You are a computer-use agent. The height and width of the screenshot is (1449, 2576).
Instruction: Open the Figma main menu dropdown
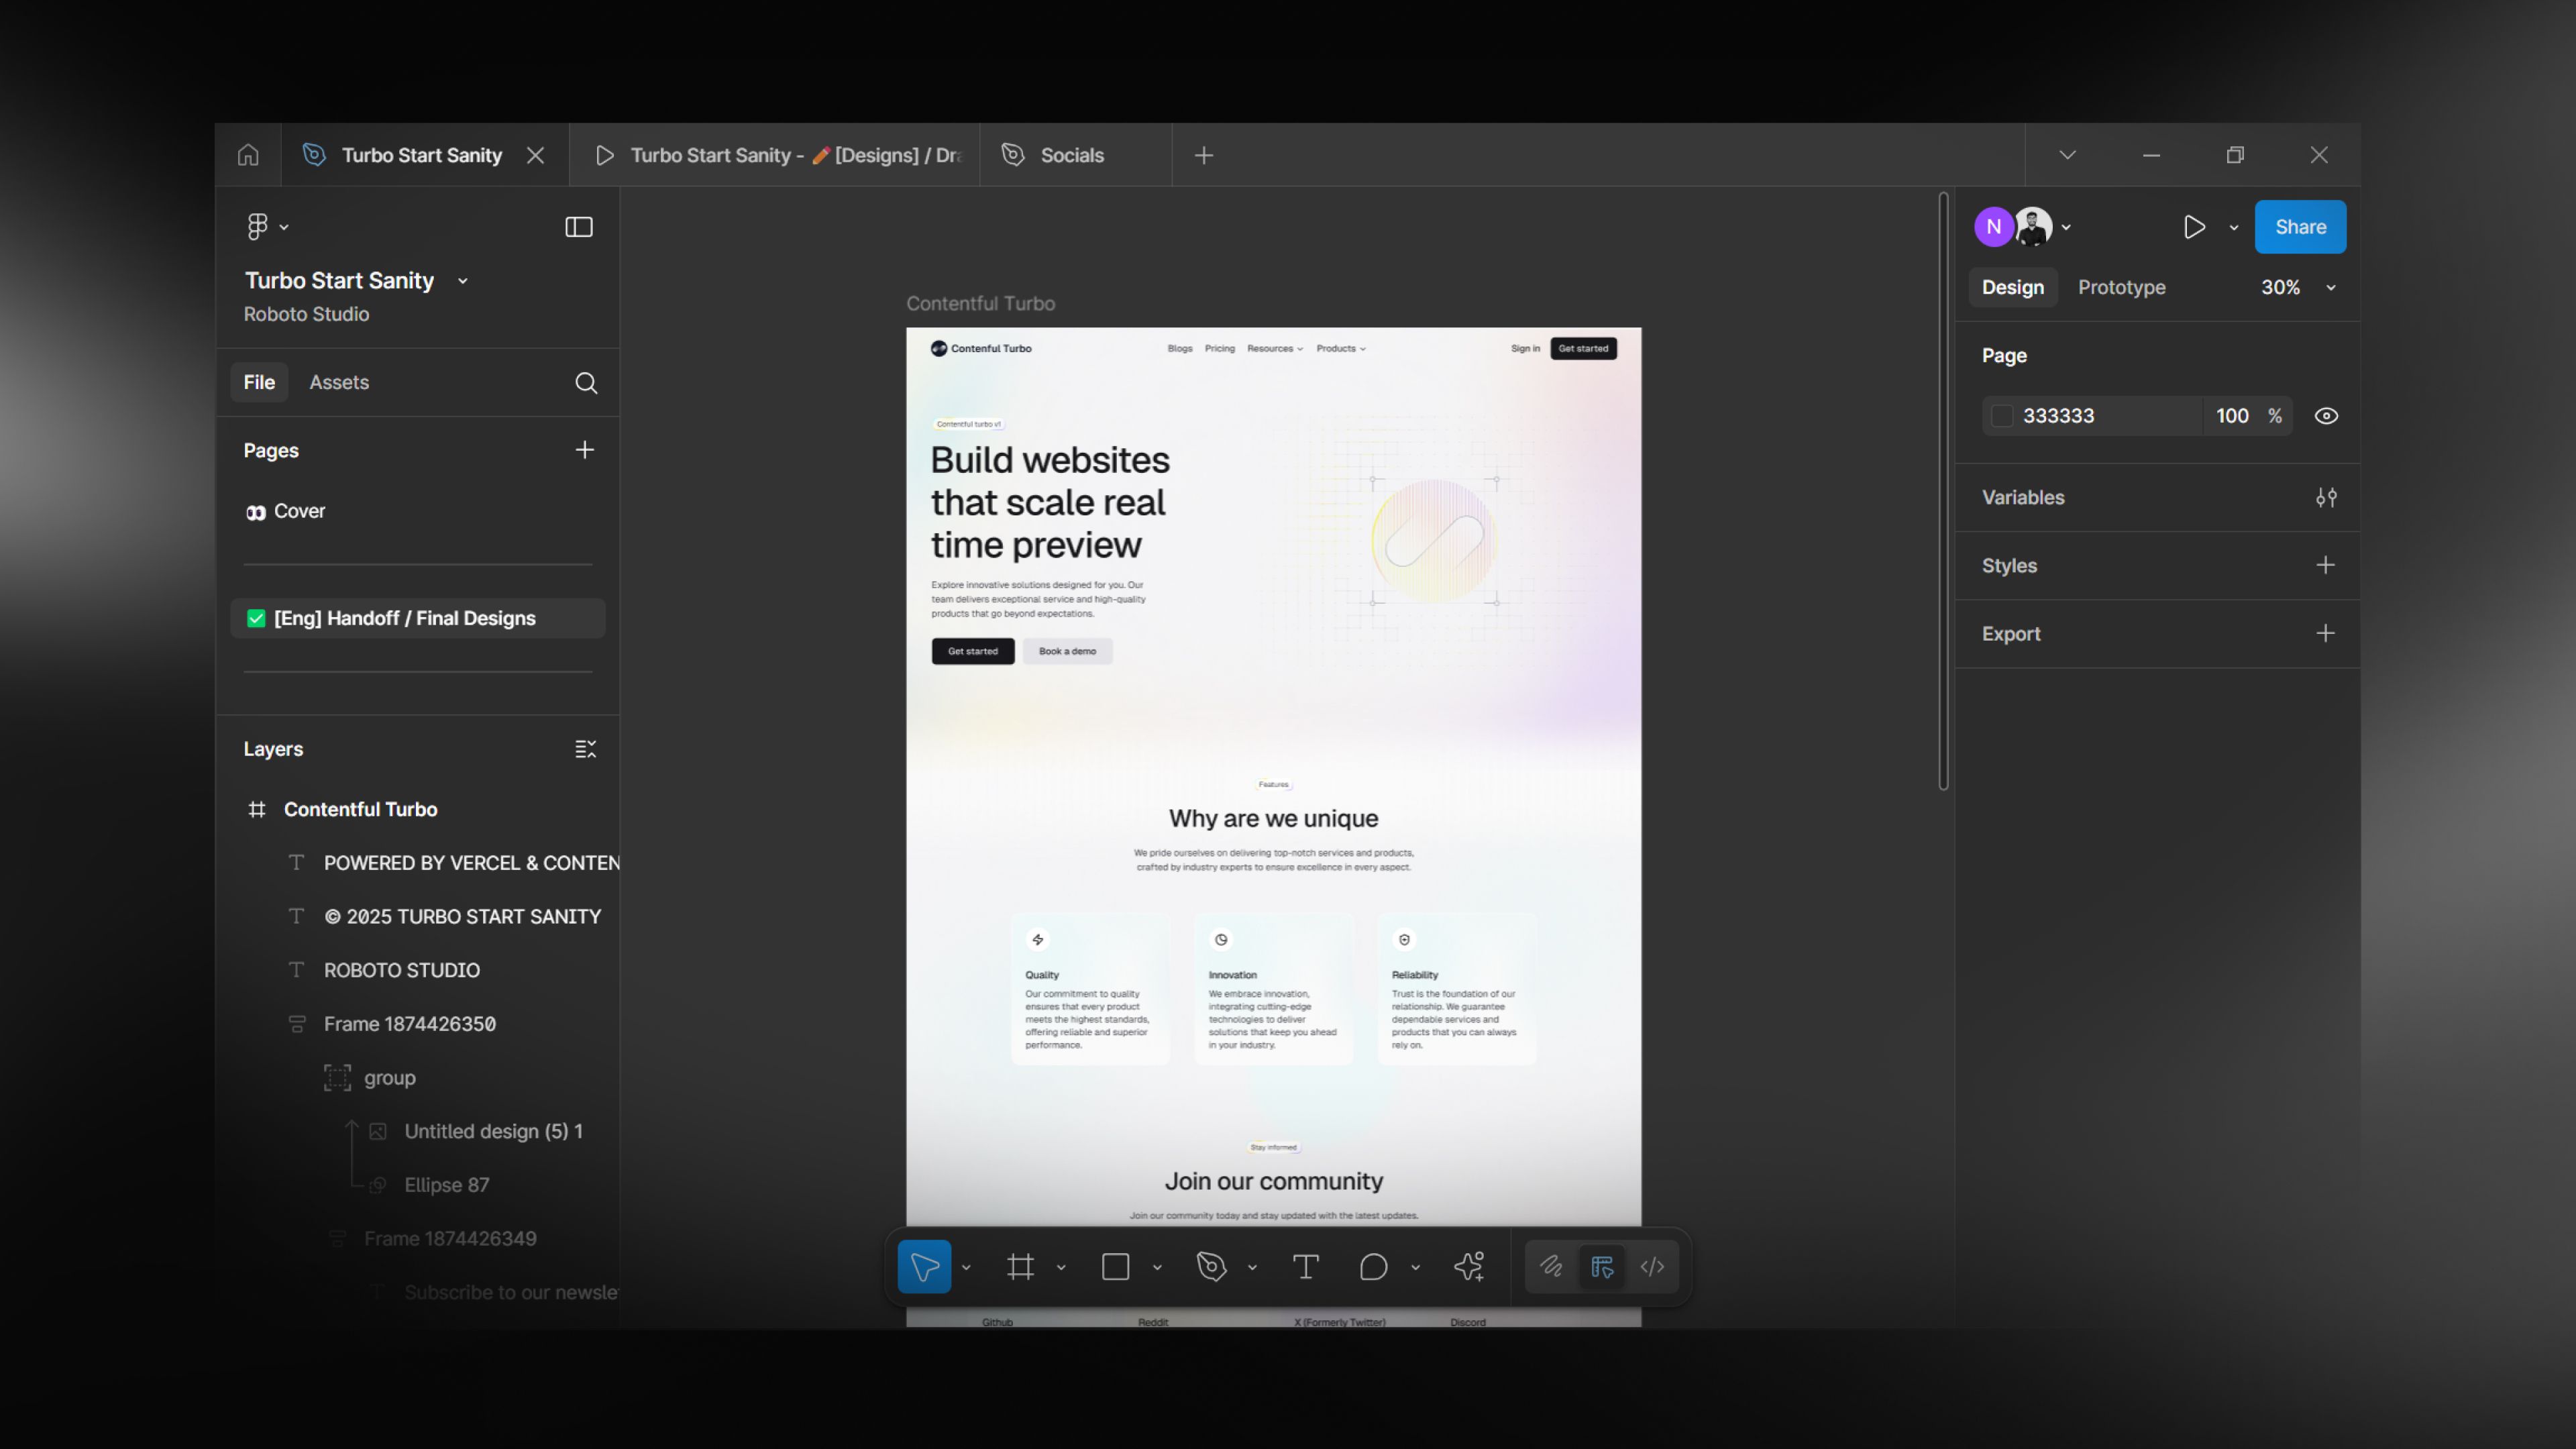tap(267, 227)
